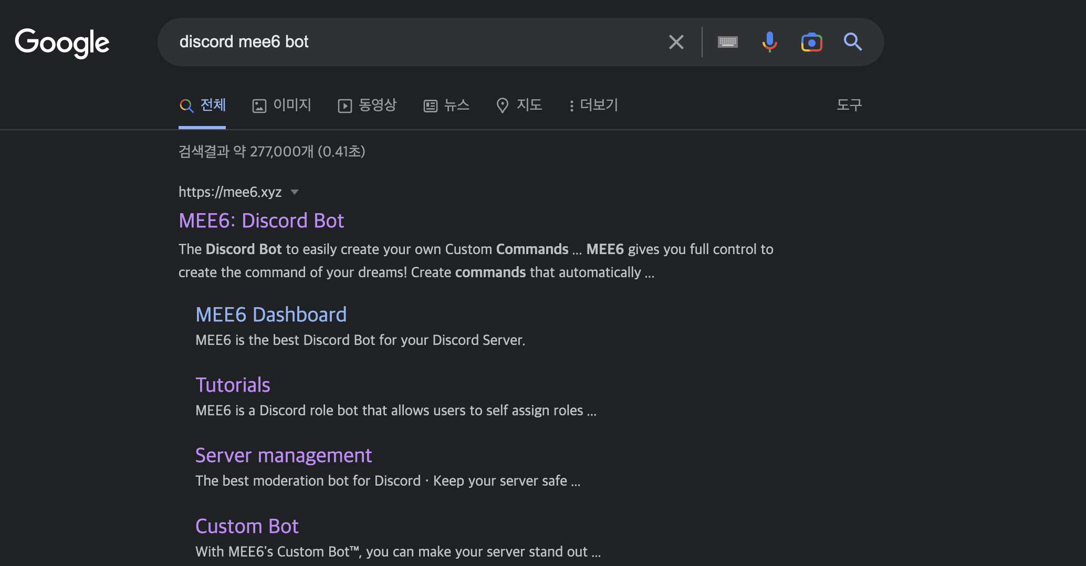
Task: Select the 전체 (All) tab
Action: tap(202, 106)
